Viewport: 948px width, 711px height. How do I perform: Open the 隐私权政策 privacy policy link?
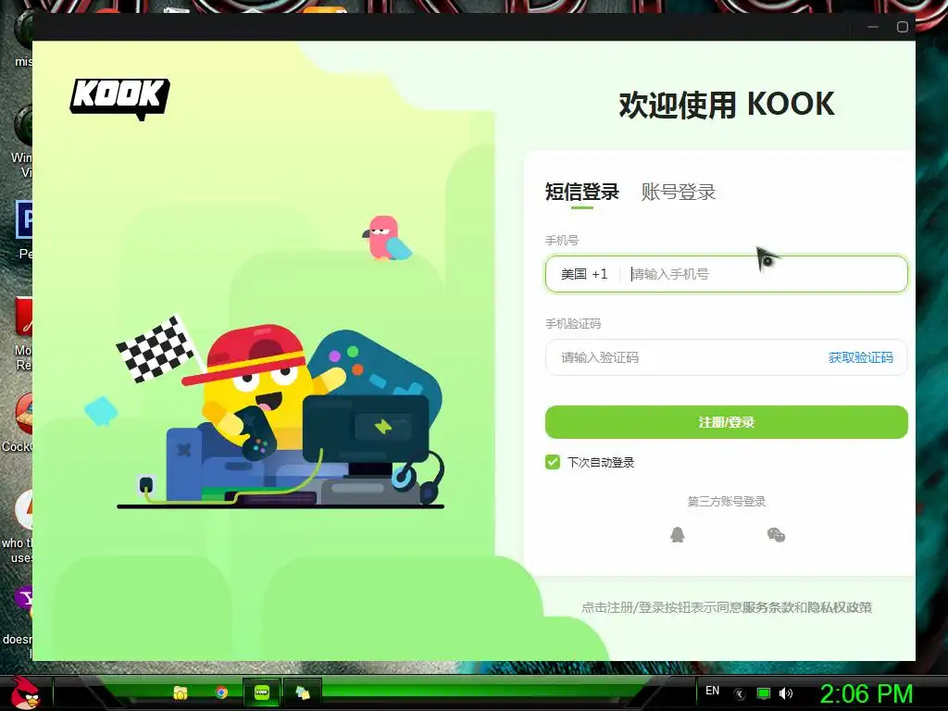(839, 607)
